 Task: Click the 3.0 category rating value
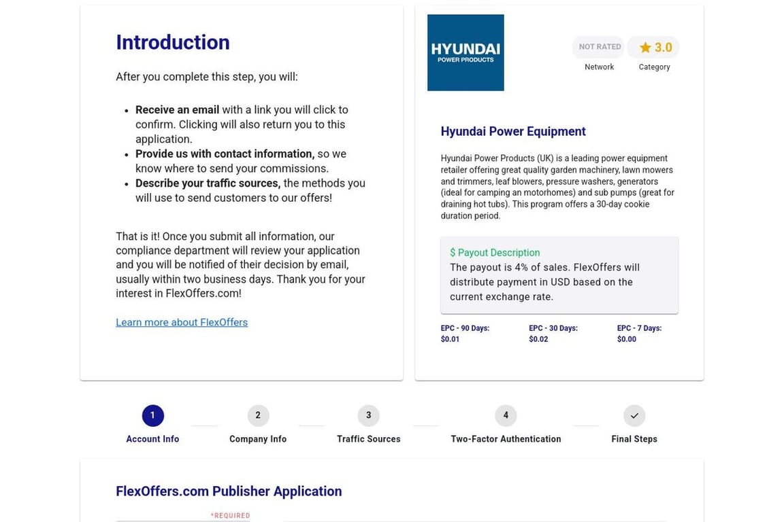tap(664, 48)
